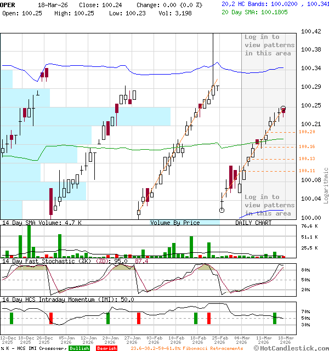Click the circled low marker near 100.02
Screen dimensions: 329x351
(x=222, y=210)
